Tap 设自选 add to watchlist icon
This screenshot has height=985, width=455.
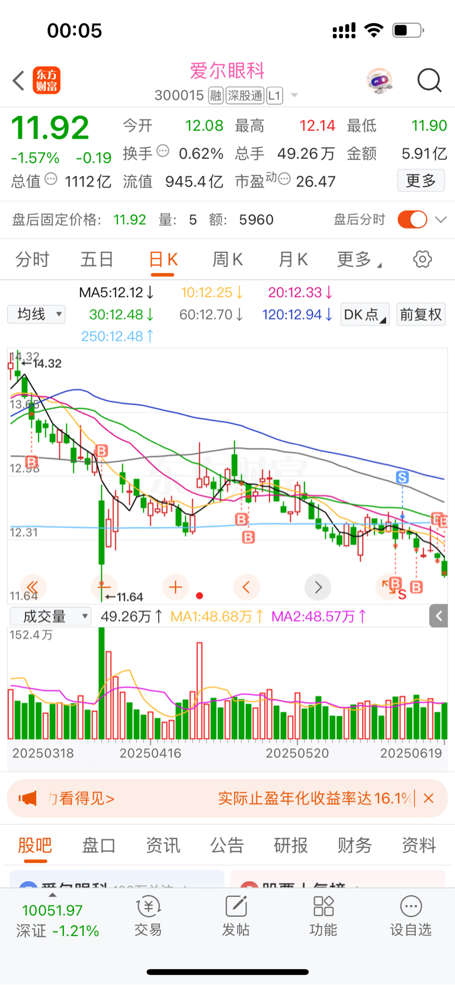tap(411, 916)
